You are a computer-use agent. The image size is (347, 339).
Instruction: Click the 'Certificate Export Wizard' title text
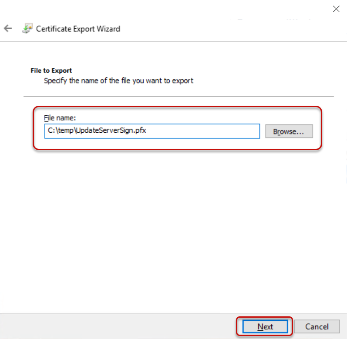coord(78,29)
